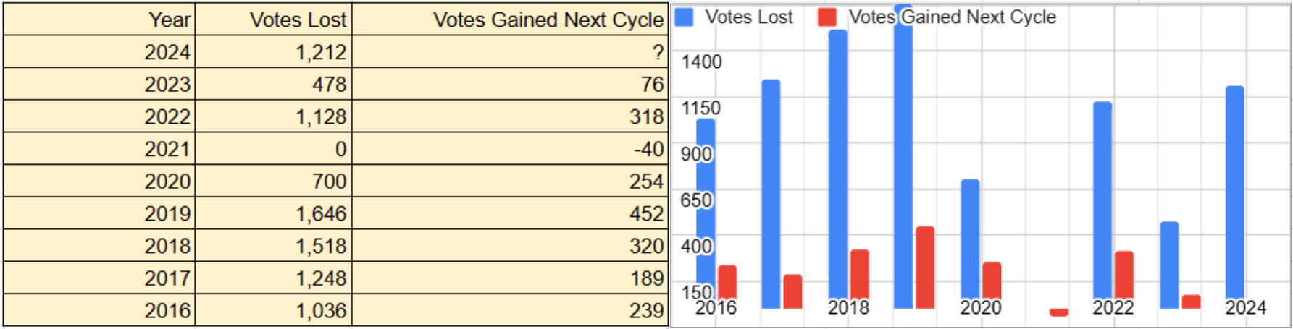The image size is (1293, 329).
Task: Click the cell showing 478 votes lost
Action: tap(273, 85)
